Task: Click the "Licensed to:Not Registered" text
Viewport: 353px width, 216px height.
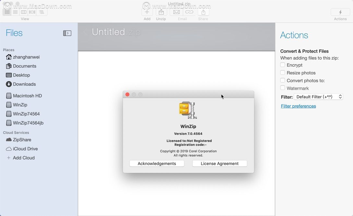Action: click(189, 141)
